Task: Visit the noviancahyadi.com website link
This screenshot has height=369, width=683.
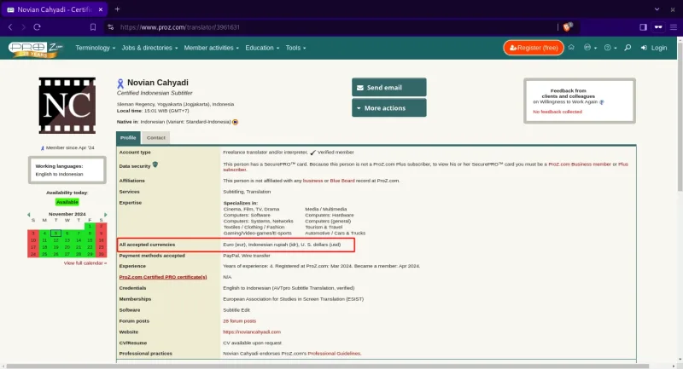Action: (252, 332)
